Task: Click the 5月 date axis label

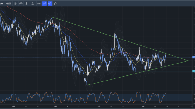Action: coord(99,106)
